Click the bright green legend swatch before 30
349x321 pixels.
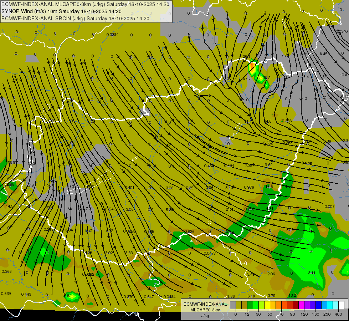256,305
